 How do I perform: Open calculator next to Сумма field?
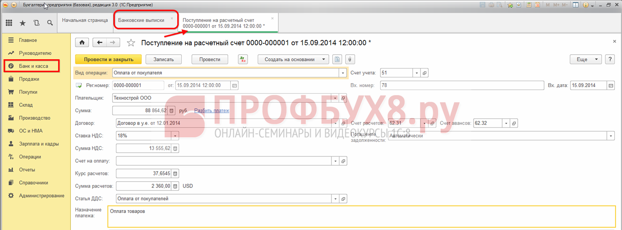click(172, 111)
